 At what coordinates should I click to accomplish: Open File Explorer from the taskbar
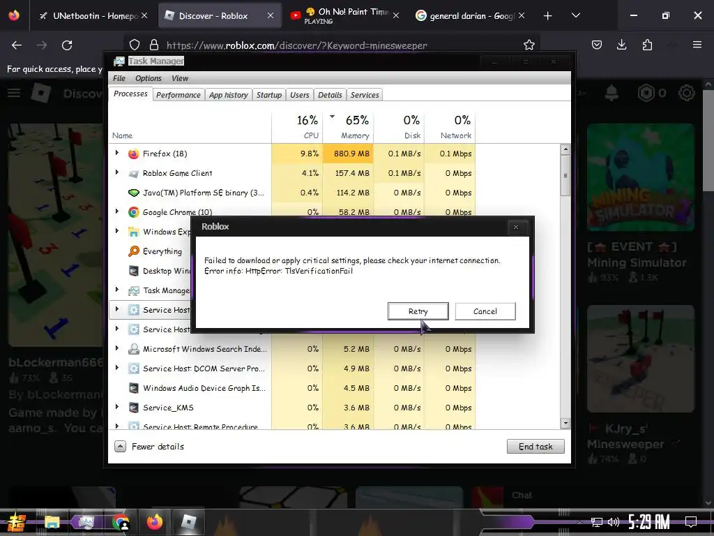click(52, 521)
